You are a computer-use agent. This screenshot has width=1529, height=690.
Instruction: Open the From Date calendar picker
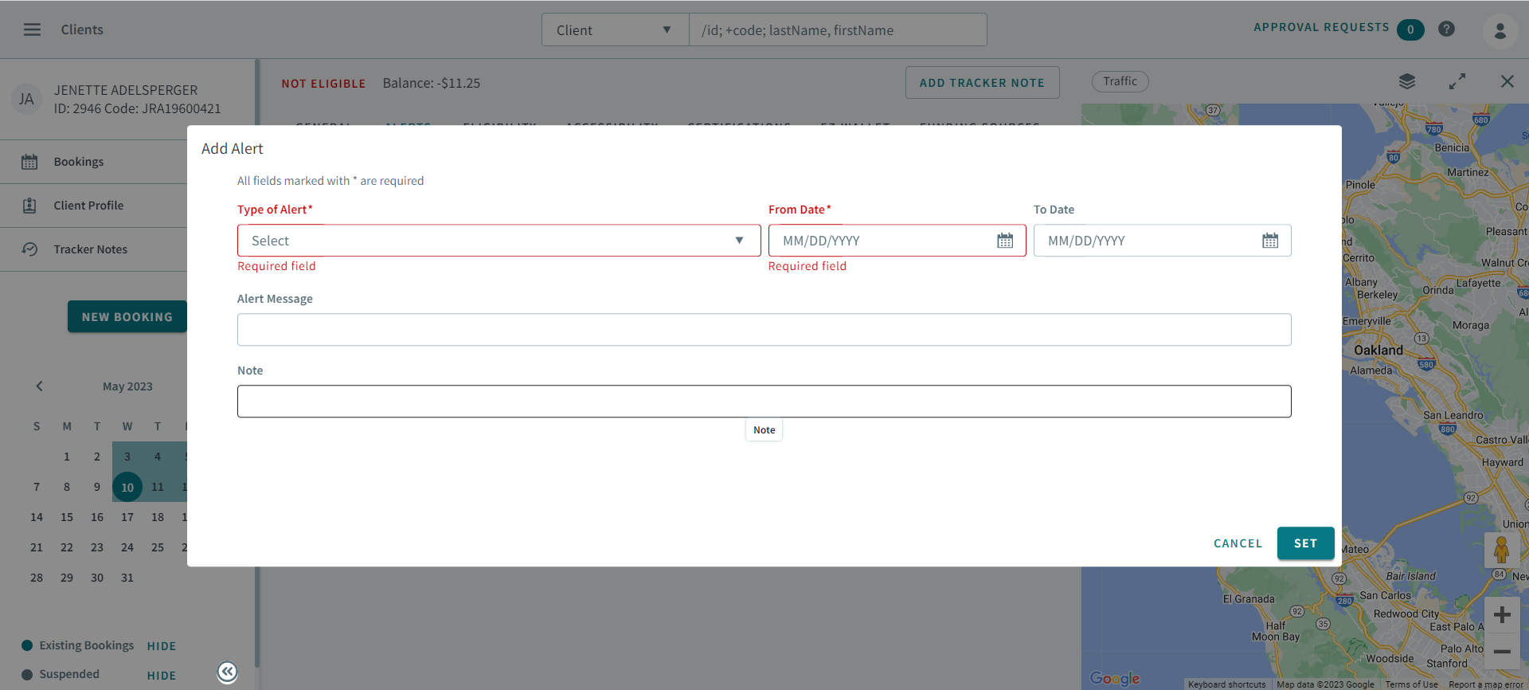point(1005,241)
